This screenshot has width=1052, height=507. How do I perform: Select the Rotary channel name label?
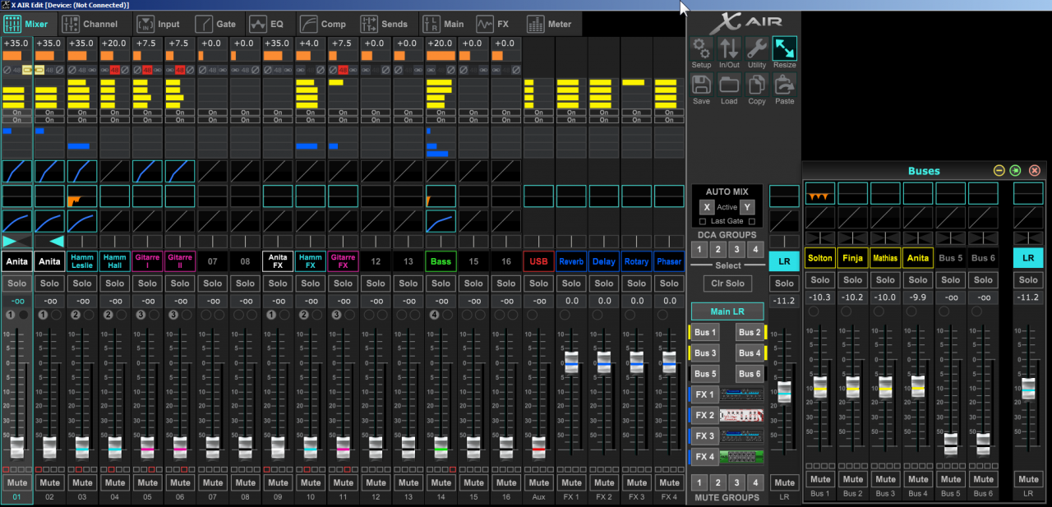click(636, 261)
